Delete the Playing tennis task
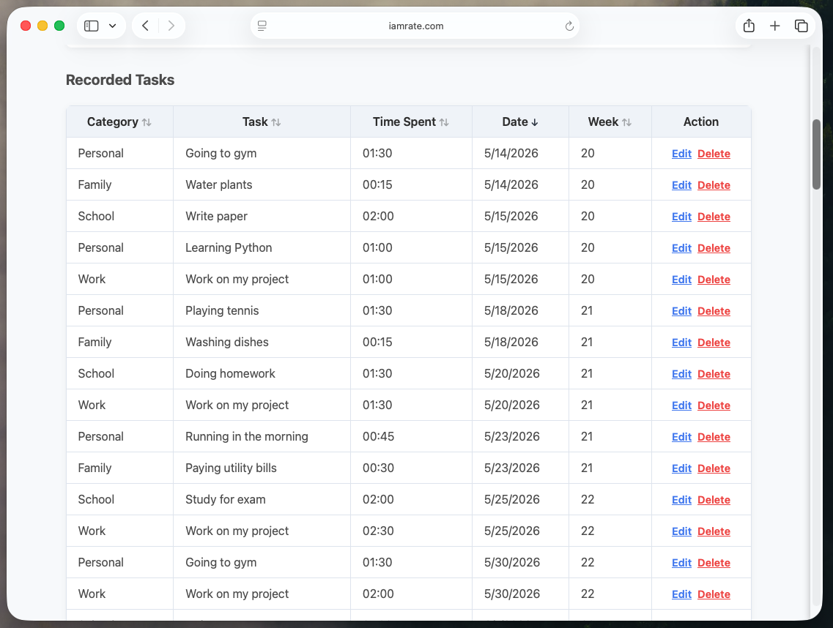833x628 pixels. pyautogui.click(x=714, y=311)
